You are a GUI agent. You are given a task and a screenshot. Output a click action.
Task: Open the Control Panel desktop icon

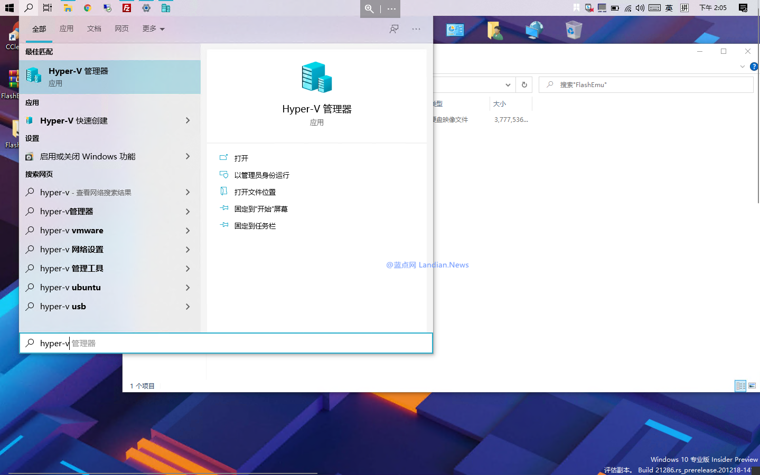coord(455,30)
